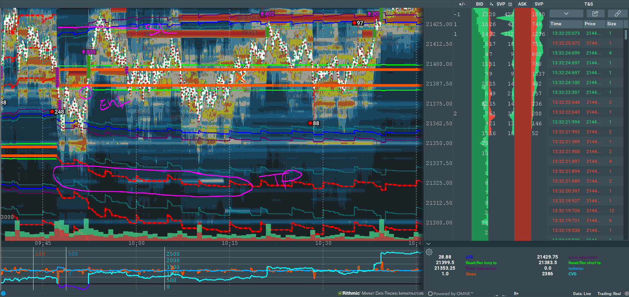This screenshot has width=629, height=297.
Task: Open indicator settings gear icon
Action: click(429, 252)
